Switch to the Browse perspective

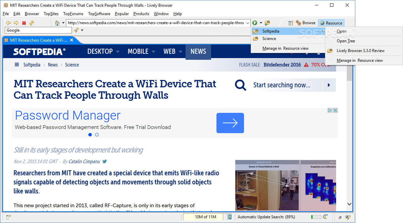click(x=306, y=23)
